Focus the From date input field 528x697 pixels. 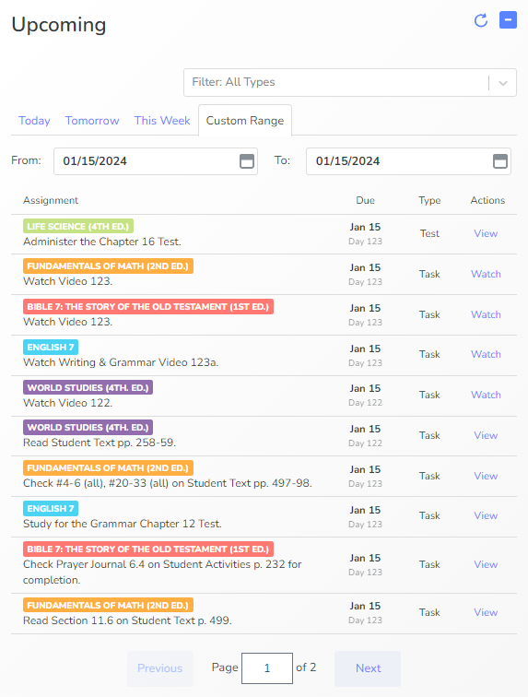(156, 161)
